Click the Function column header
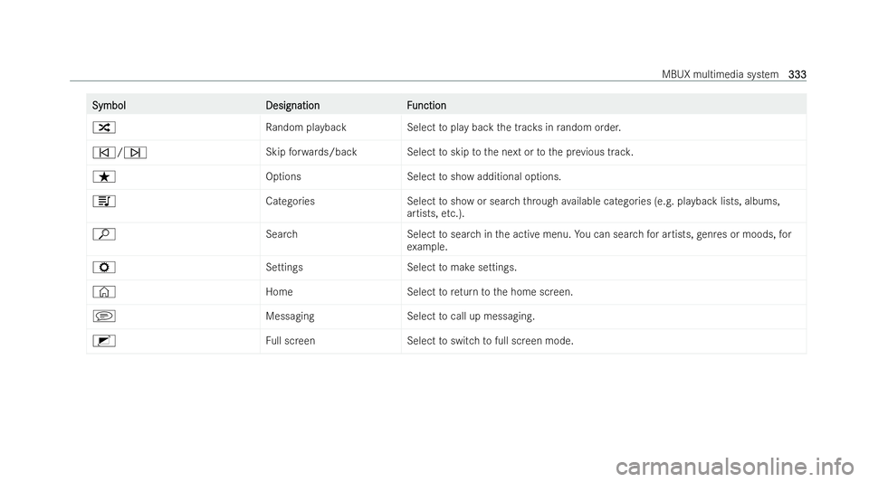The height and width of the screenshot is (482, 869). (x=426, y=105)
